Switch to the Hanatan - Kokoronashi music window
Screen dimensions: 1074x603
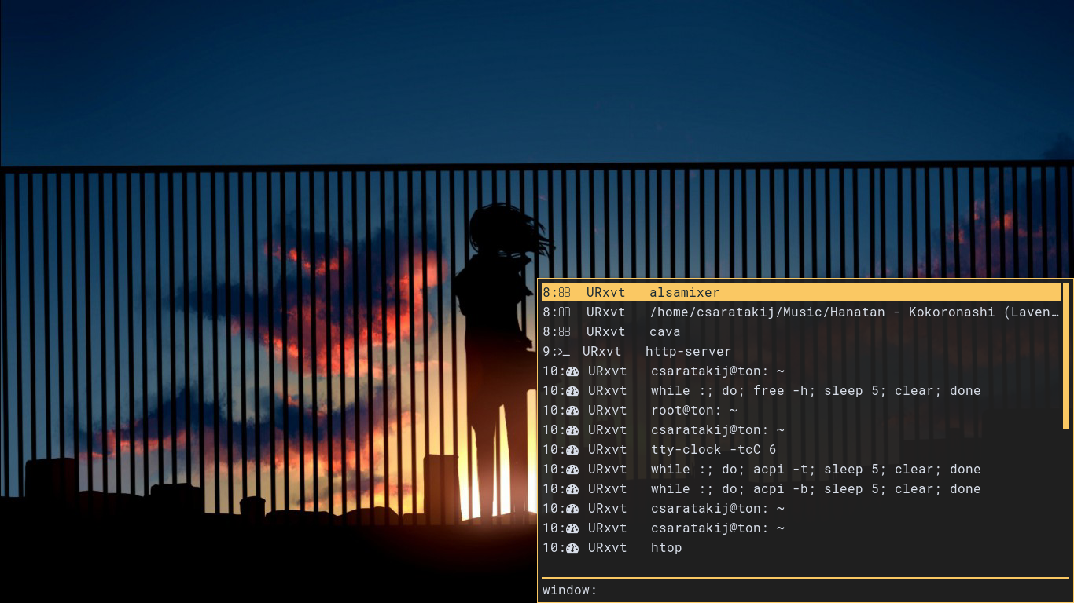click(x=801, y=312)
